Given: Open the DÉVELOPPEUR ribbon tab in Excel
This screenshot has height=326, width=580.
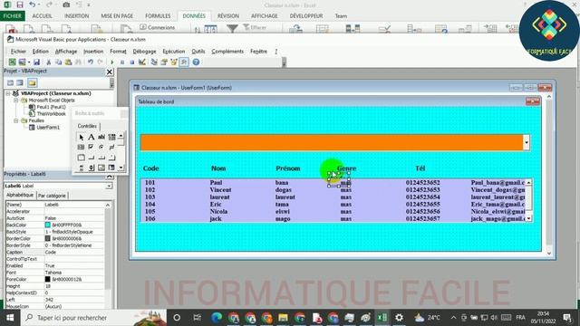Looking at the screenshot, I should (x=306, y=16).
